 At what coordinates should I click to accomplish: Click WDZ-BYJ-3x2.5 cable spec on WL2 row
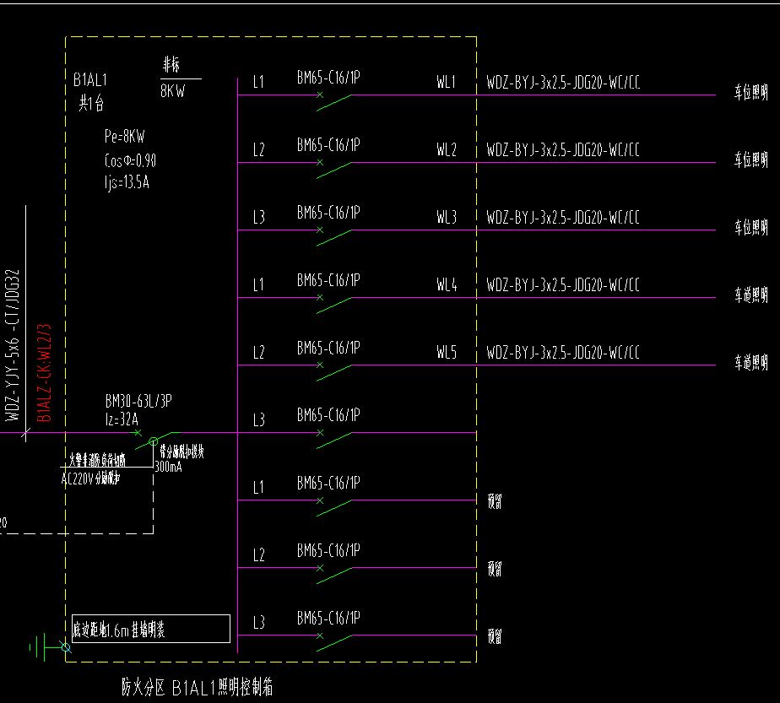click(562, 149)
